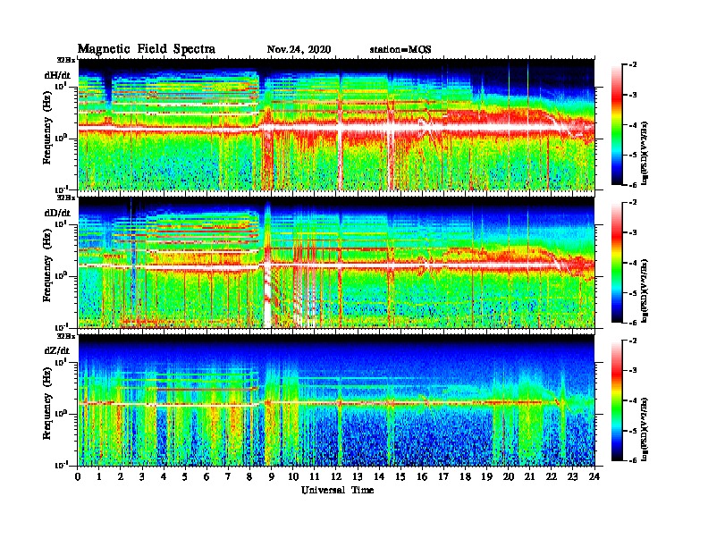Select the dH/dt spectrogram panel
Viewport: 708px width, 547px height.
[336, 124]
